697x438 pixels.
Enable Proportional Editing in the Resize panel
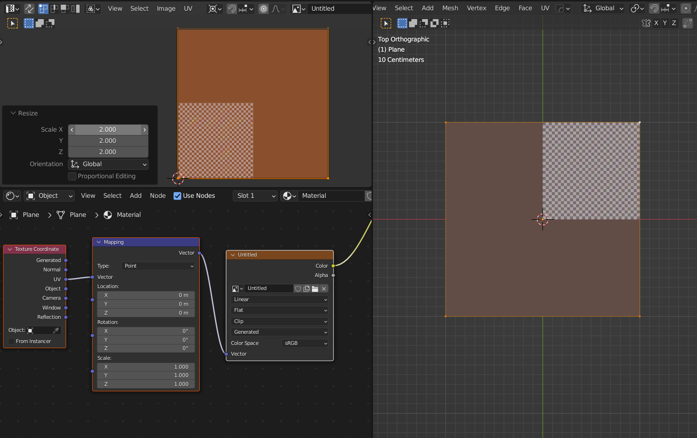pos(72,176)
